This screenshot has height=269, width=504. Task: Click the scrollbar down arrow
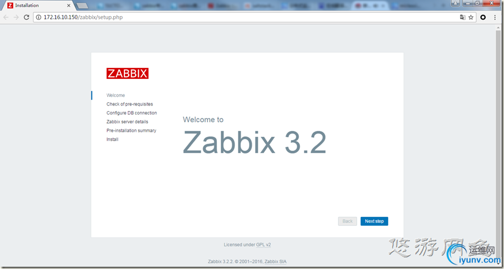click(498, 265)
